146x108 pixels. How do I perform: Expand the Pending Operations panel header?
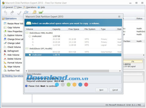13,76
